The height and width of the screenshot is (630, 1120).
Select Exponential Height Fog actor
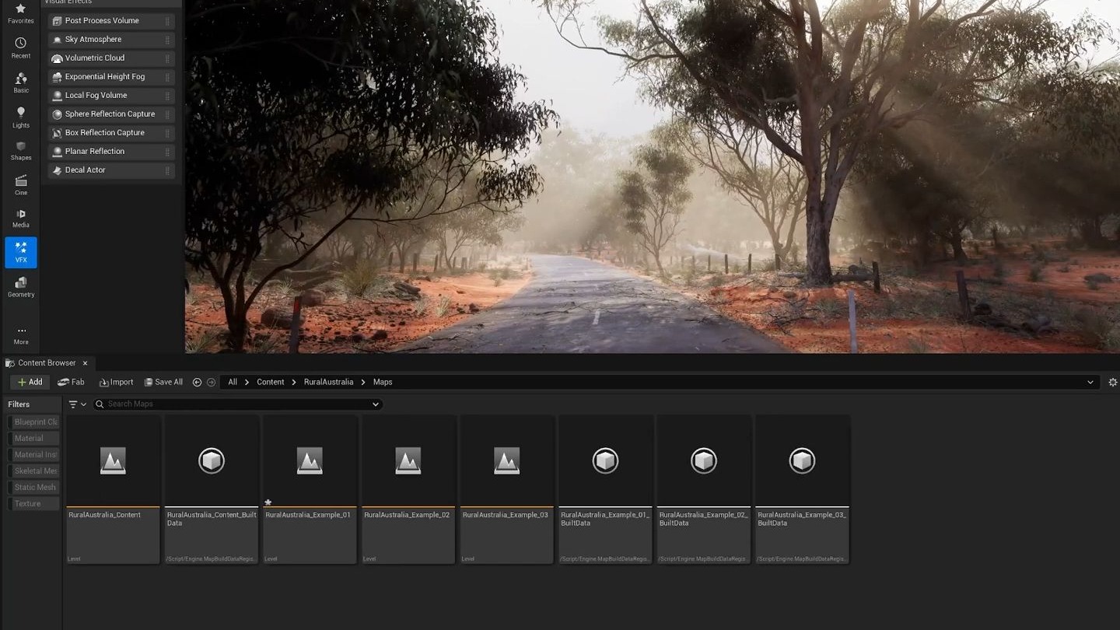[x=111, y=77]
